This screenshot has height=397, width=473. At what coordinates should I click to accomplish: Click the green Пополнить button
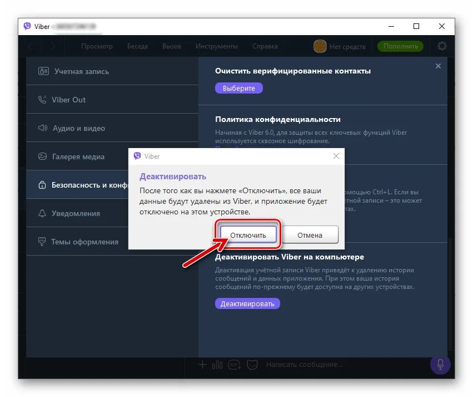[400, 46]
